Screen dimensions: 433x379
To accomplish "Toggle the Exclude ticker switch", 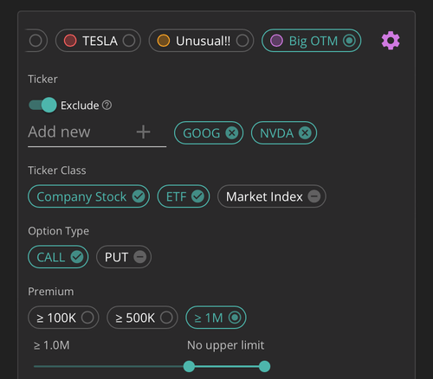I will 42,105.
